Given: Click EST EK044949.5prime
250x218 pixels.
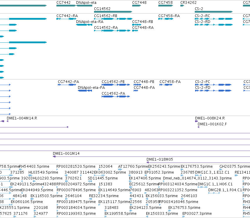Looking at the screenshot, I should point(37,190).
